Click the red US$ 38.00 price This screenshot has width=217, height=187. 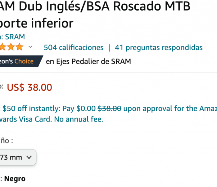click(x=29, y=87)
